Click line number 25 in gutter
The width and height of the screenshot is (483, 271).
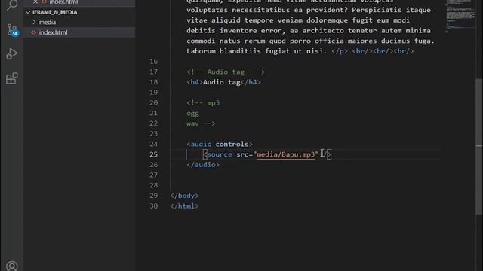pyautogui.click(x=153, y=154)
